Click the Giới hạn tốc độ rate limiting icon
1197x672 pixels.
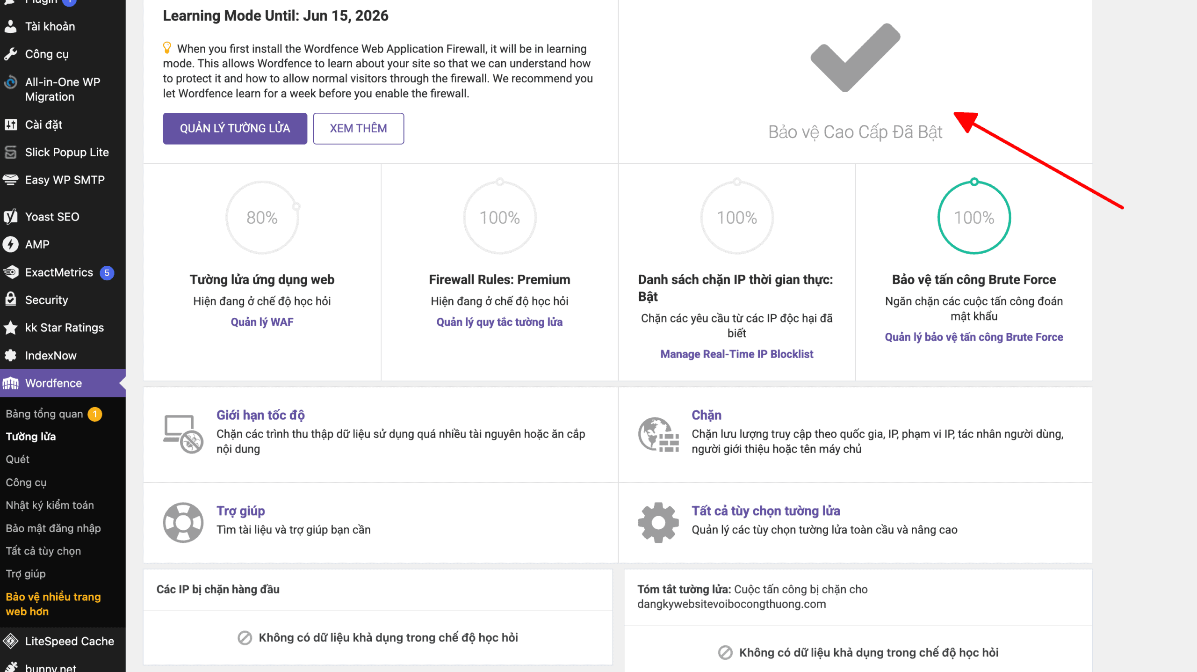pos(183,434)
